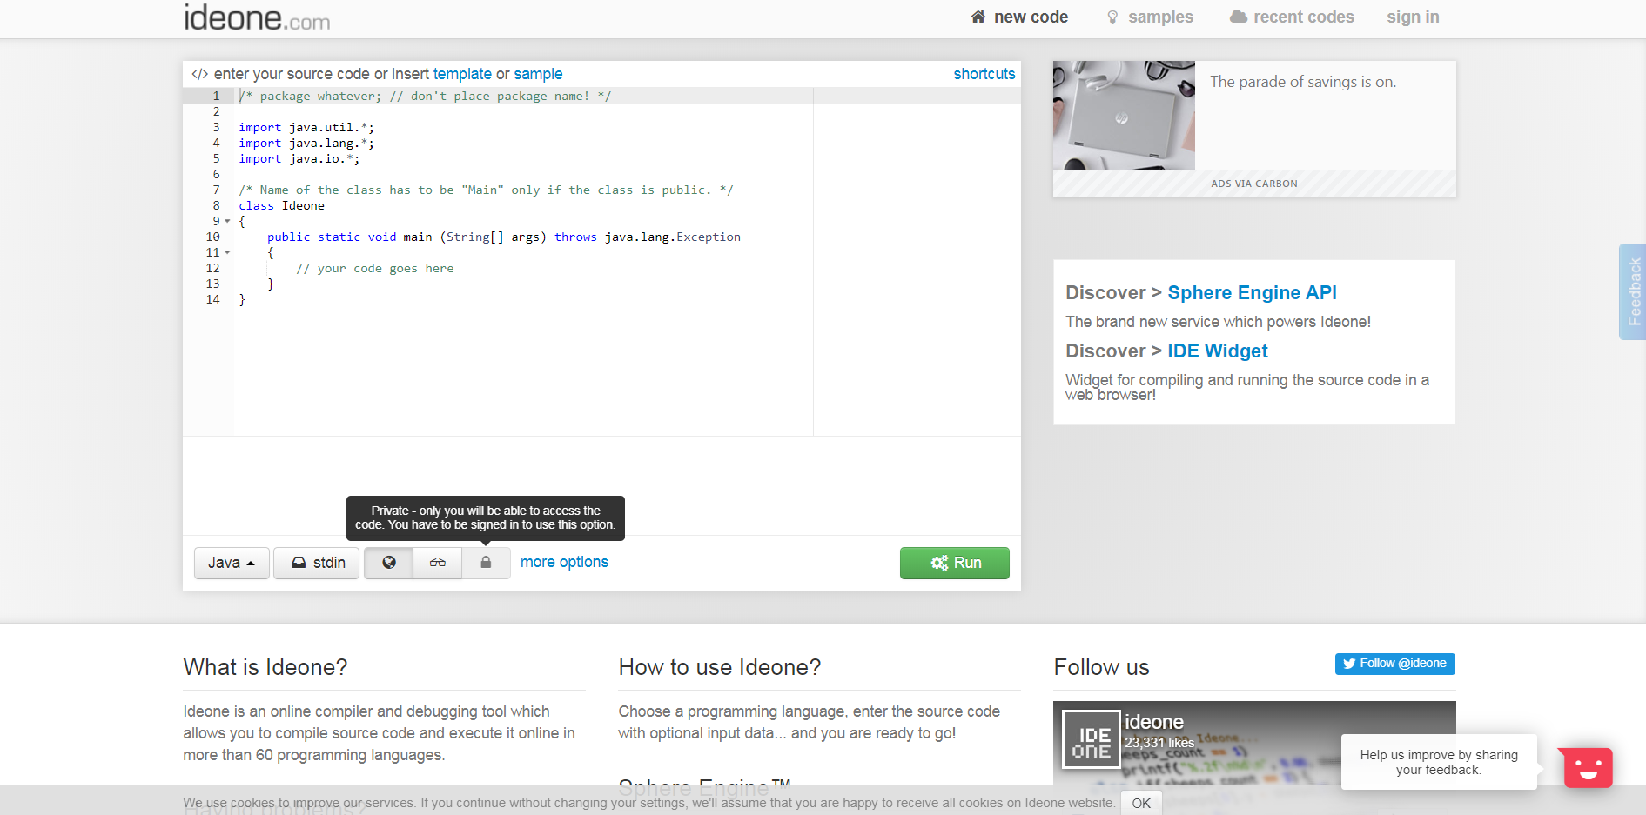Click the laptop ad thumbnail
The image size is (1646, 815).
click(1124, 115)
